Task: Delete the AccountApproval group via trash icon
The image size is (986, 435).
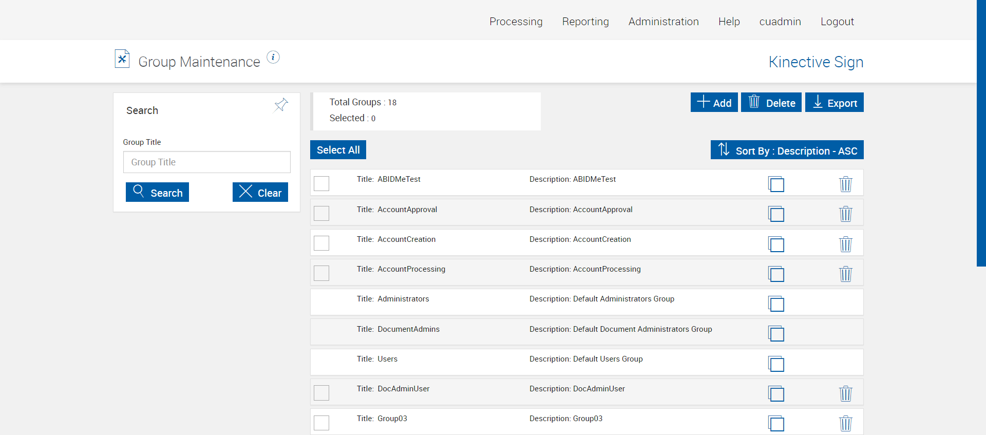Action: click(x=845, y=214)
